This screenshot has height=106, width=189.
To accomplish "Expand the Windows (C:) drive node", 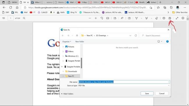I will click(63, 56).
